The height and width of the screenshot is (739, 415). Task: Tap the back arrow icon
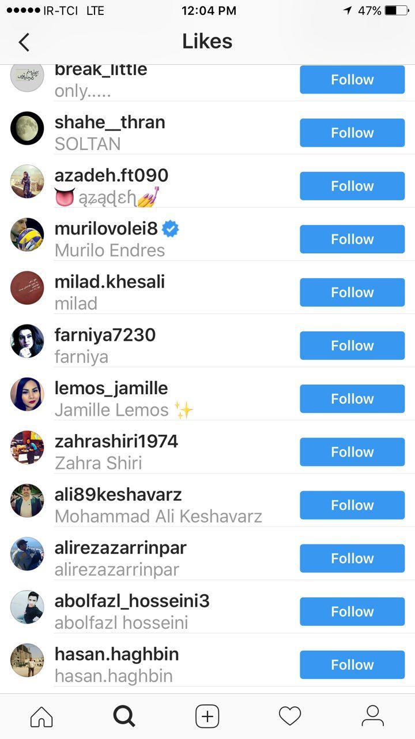tap(24, 42)
